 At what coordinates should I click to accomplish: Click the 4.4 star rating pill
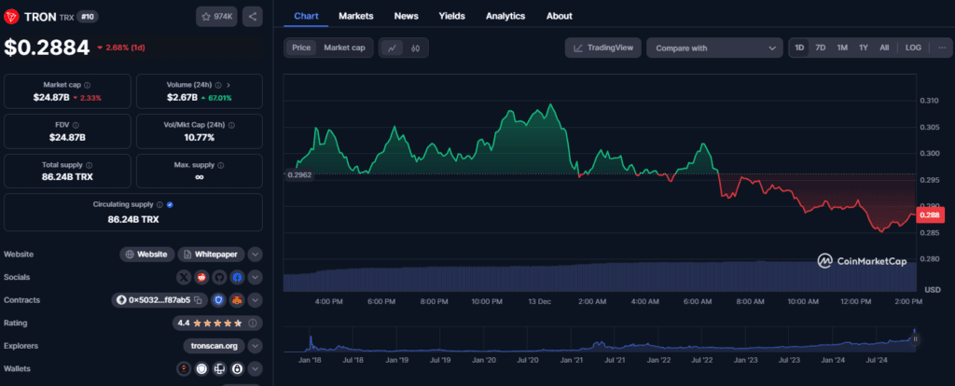(217, 324)
